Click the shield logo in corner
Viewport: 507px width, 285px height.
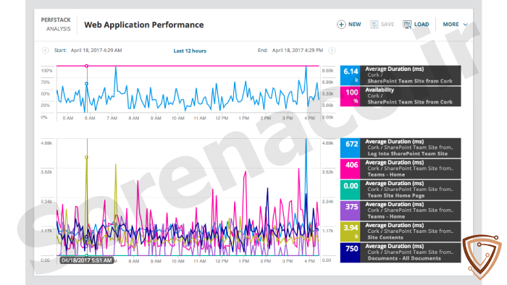(x=482, y=256)
